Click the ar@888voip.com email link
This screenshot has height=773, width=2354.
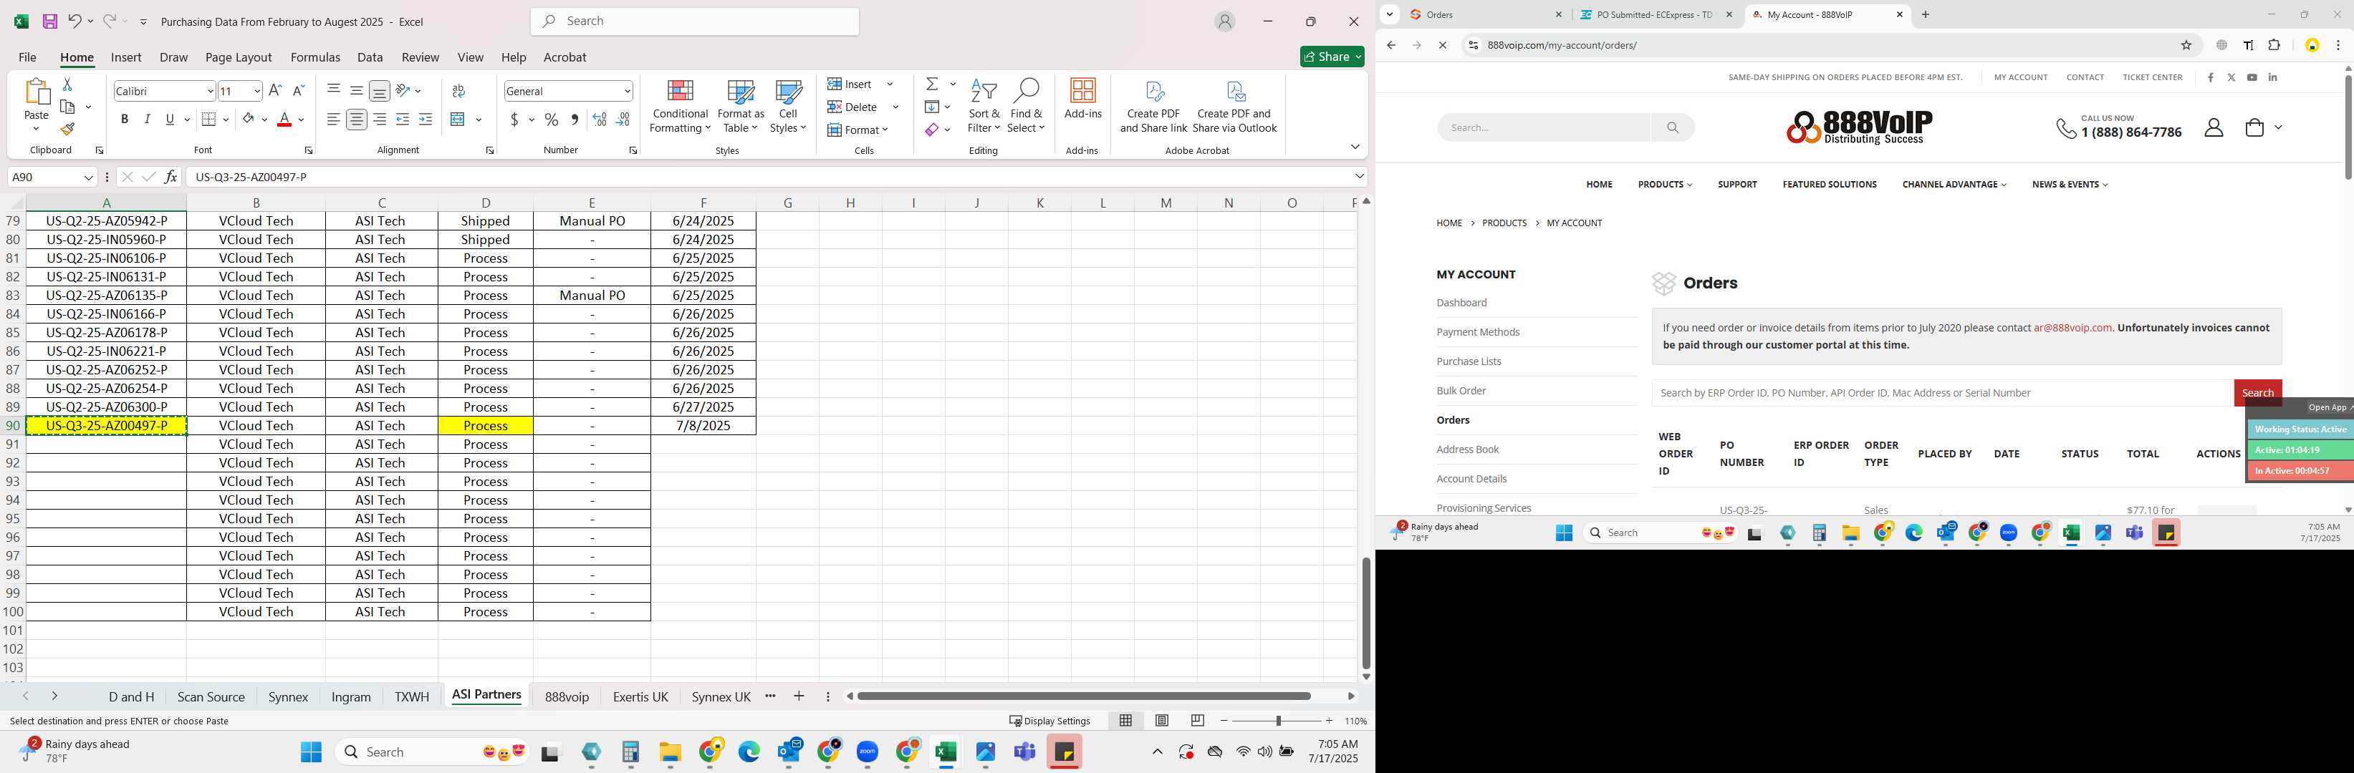(2072, 328)
